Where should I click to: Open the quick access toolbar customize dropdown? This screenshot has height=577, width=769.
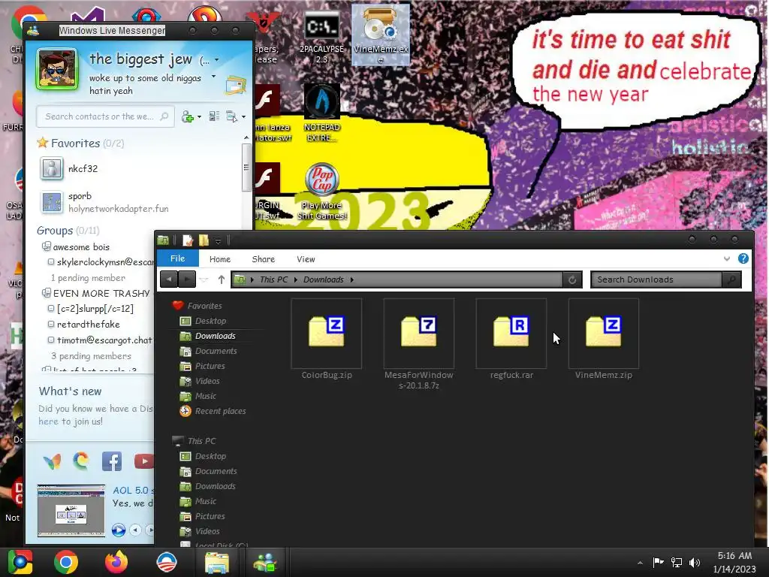[219, 240]
